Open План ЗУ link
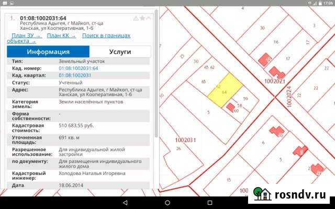335x209 pixels. tap(26, 36)
